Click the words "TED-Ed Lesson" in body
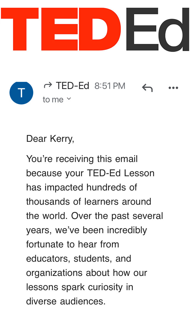The width and height of the screenshot is (190, 313). coord(121,173)
